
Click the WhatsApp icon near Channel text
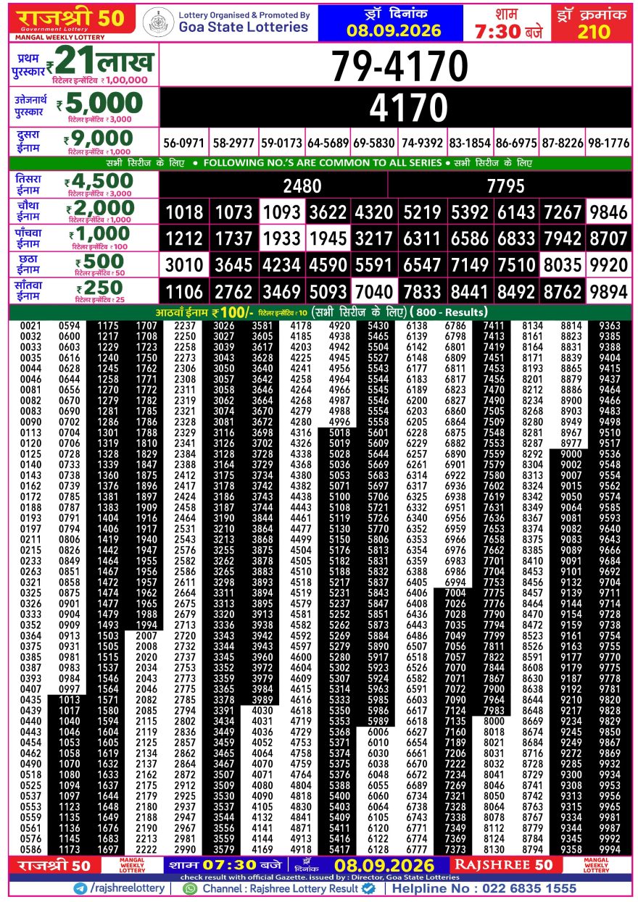190,888
